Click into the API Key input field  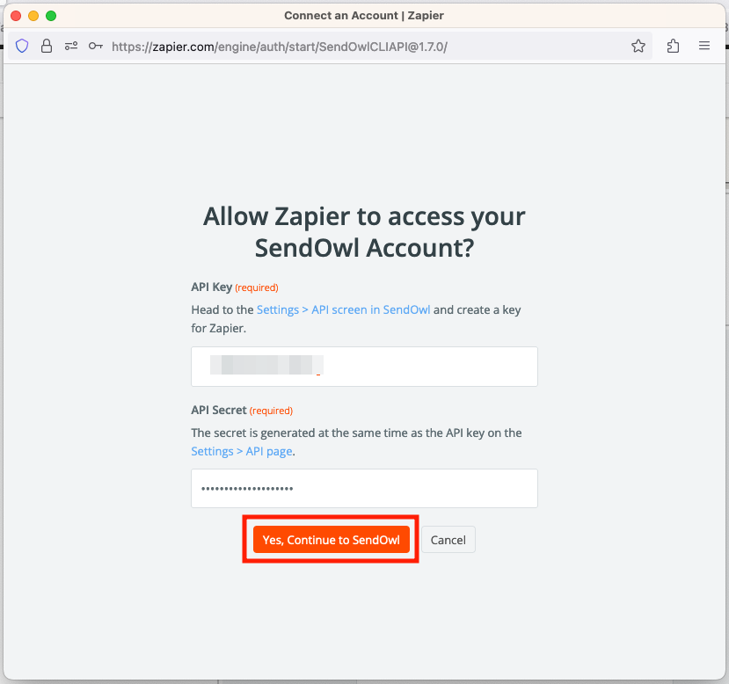364,367
